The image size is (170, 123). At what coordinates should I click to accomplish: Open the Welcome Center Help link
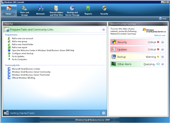(x=43, y=50)
